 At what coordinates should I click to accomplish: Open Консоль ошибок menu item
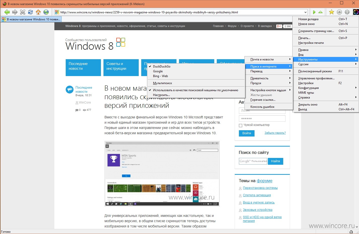point(269,107)
